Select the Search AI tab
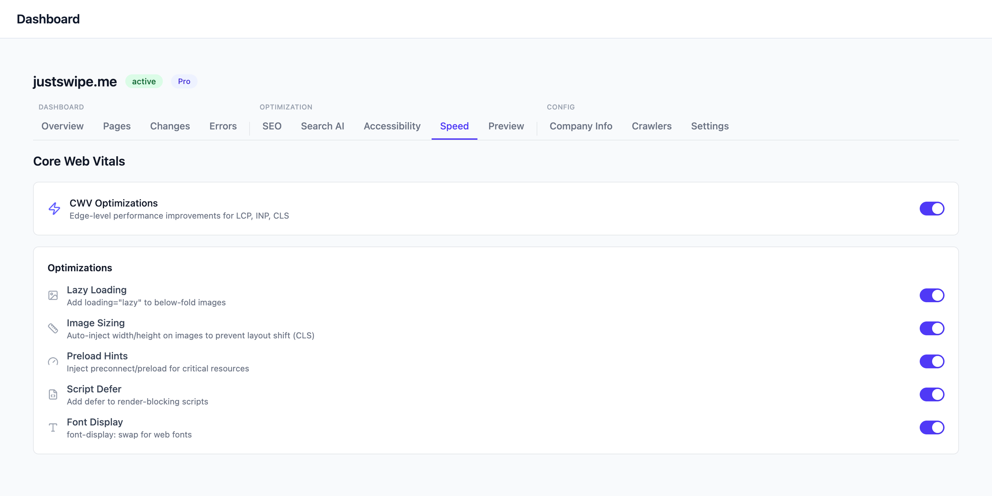 click(x=322, y=126)
